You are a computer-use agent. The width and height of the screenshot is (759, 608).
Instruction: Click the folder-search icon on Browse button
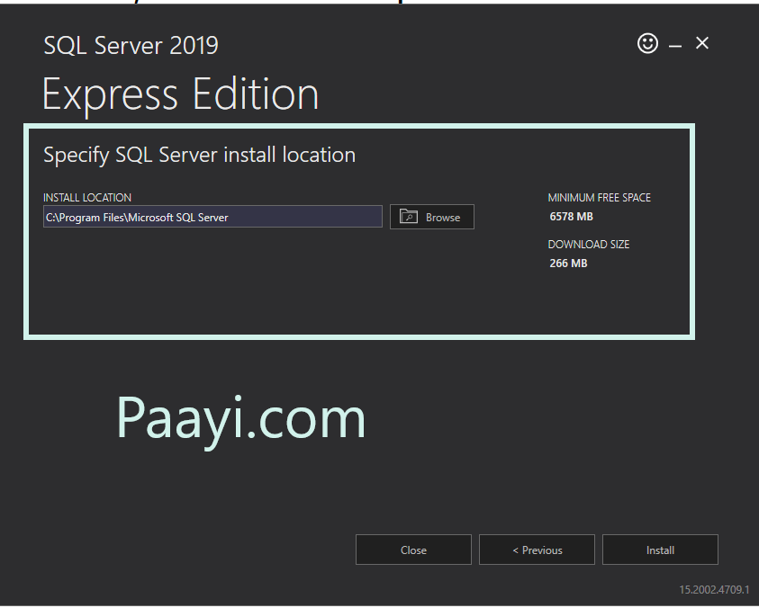[410, 216]
